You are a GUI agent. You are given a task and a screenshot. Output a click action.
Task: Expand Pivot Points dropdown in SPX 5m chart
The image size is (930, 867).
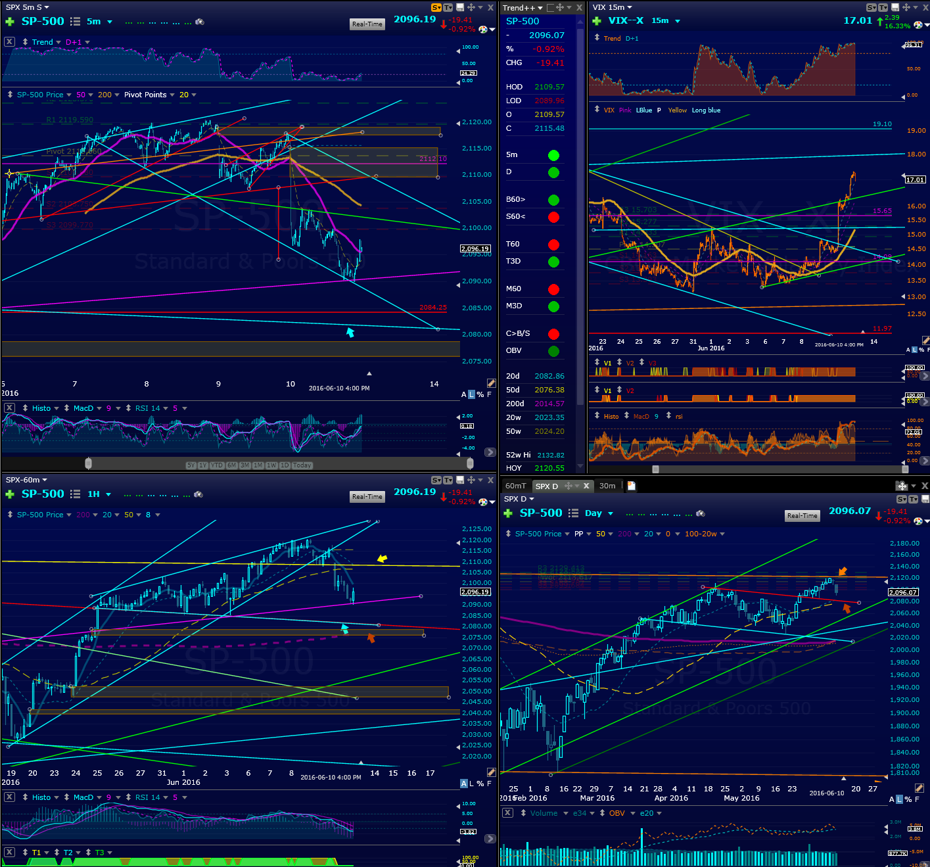[x=172, y=95]
